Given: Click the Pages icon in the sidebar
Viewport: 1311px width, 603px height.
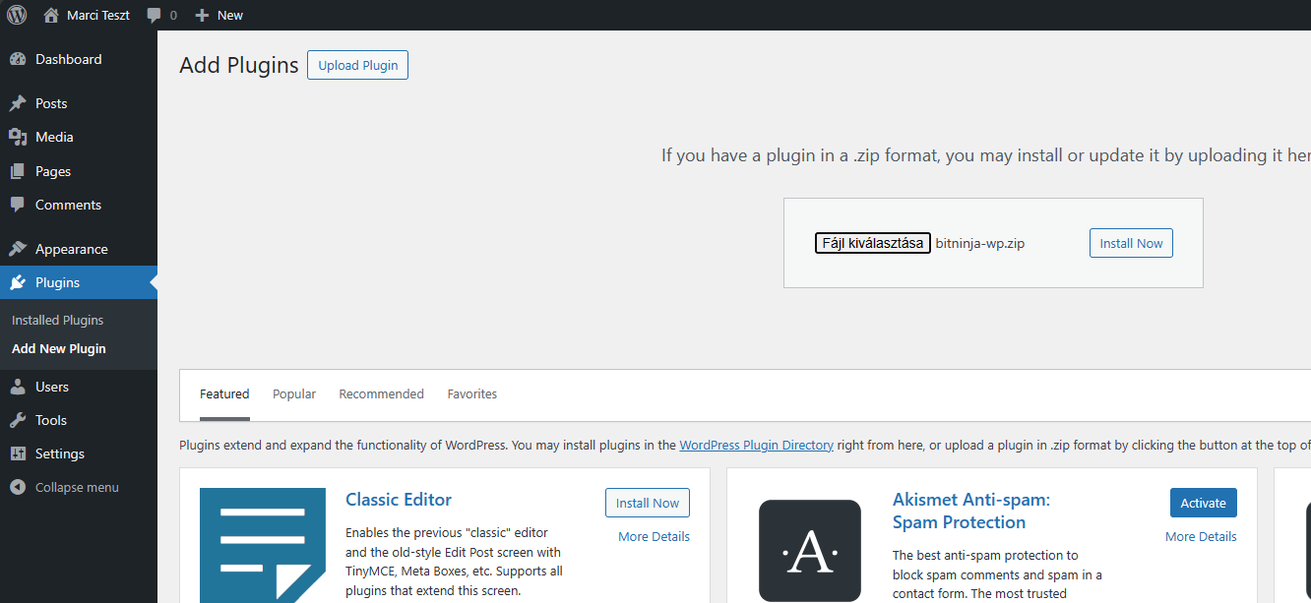Looking at the screenshot, I should (x=19, y=170).
